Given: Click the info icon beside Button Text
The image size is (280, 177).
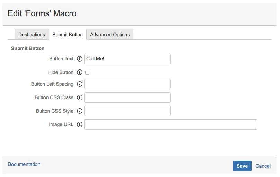Looking at the screenshot, I should (80, 59).
